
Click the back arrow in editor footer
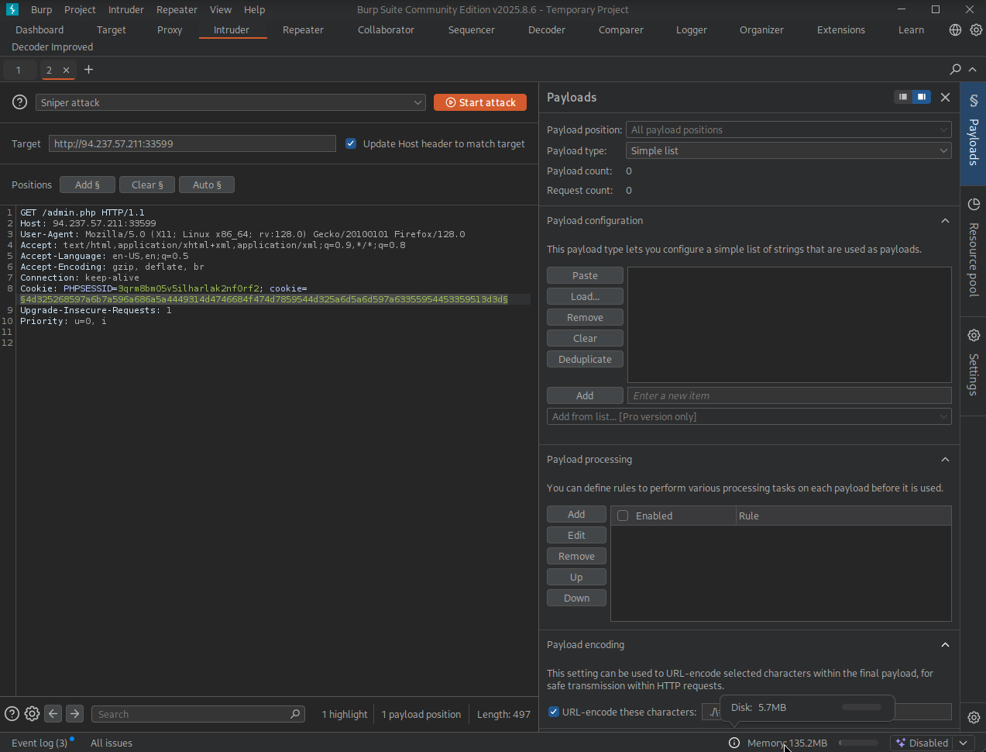(53, 714)
